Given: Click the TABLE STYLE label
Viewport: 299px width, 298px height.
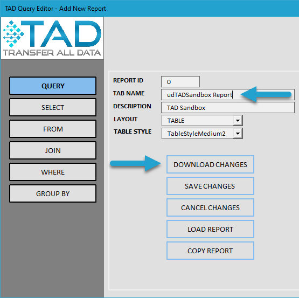Looking at the screenshot, I should pos(133,131).
